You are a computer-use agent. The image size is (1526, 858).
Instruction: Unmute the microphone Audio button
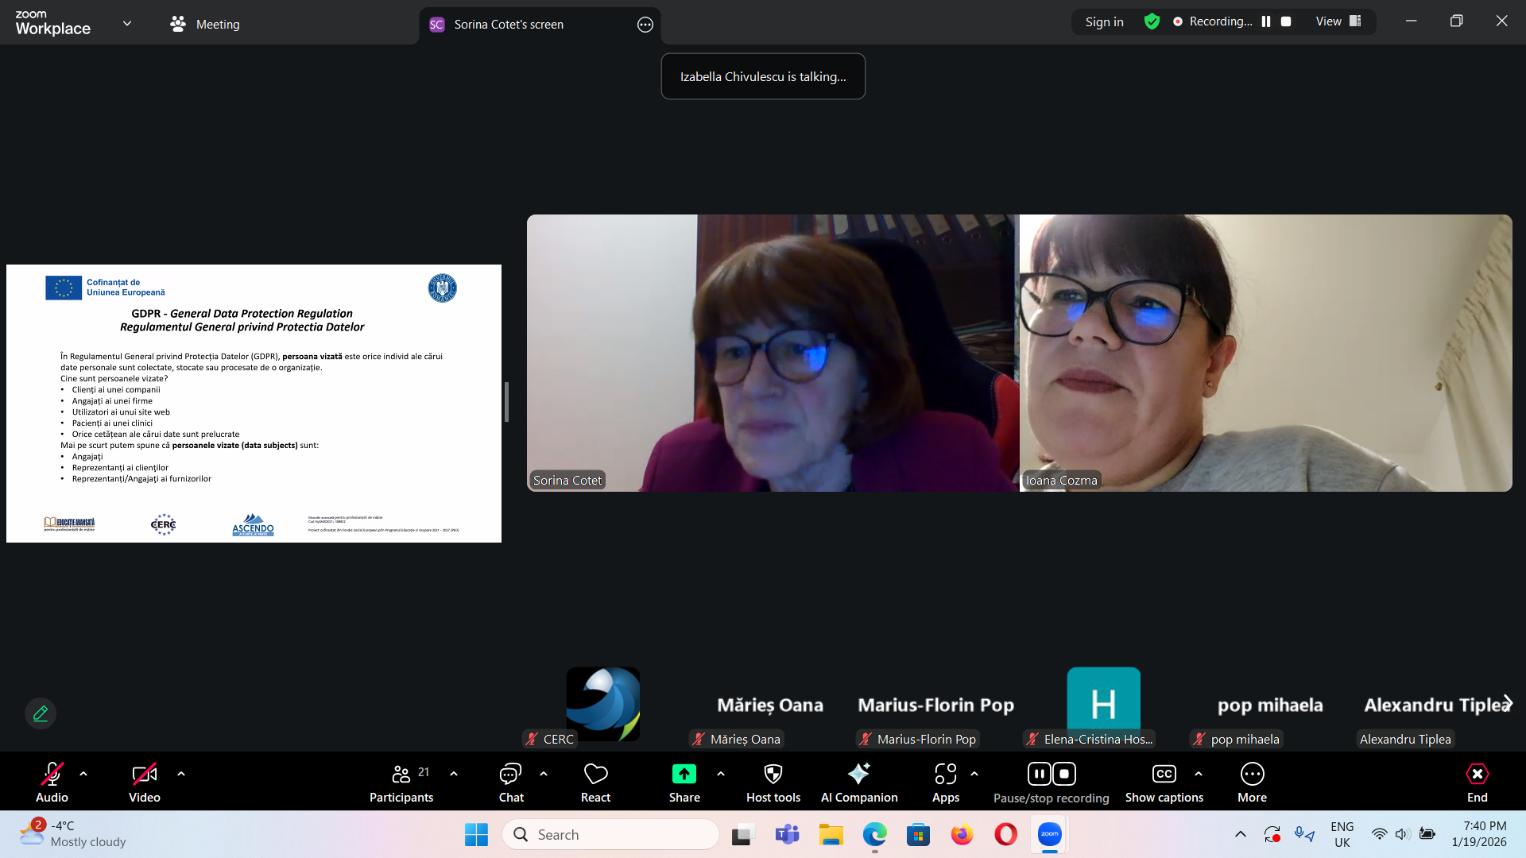[52, 783]
